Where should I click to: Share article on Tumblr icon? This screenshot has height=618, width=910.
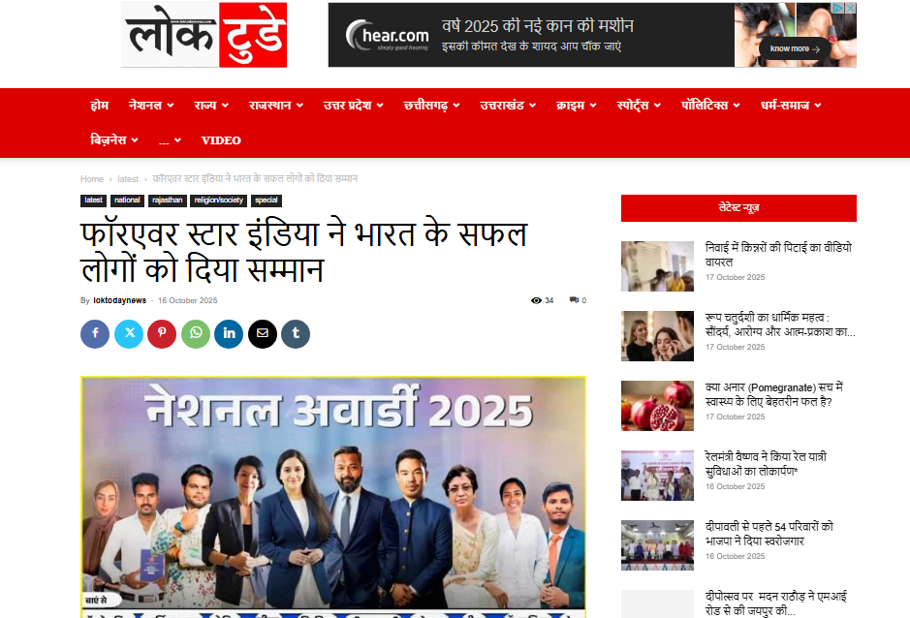coord(296,333)
